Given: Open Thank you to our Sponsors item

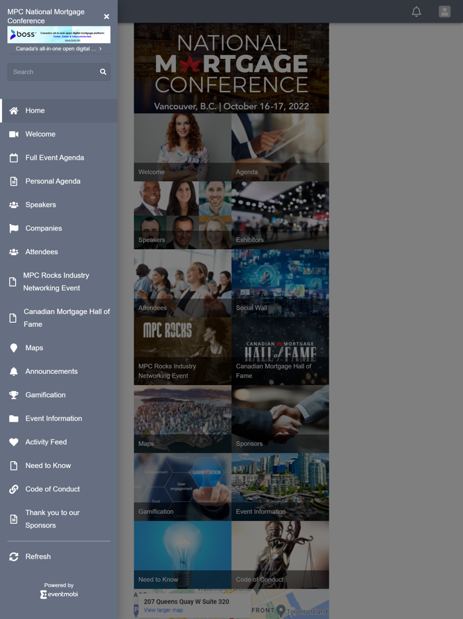Looking at the screenshot, I should pos(59,519).
